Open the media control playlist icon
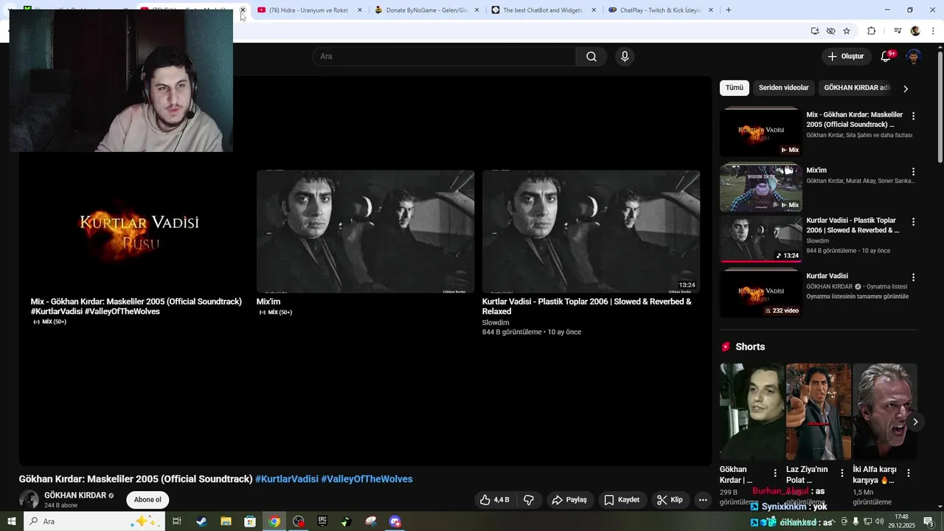The height and width of the screenshot is (531, 944). pos(898,31)
